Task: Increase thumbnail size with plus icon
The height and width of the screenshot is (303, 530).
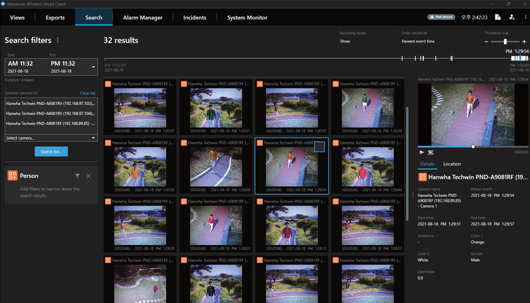Action: click(x=525, y=42)
